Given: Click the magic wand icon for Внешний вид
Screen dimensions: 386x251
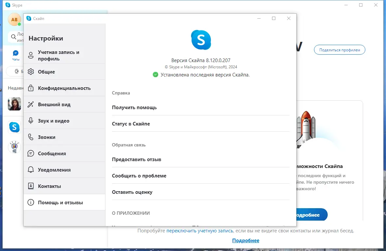Looking at the screenshot, I should pyautogui.click(x=31, y=105).
